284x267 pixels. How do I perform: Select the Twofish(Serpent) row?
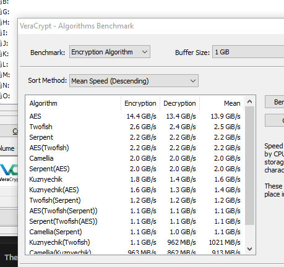135,200
